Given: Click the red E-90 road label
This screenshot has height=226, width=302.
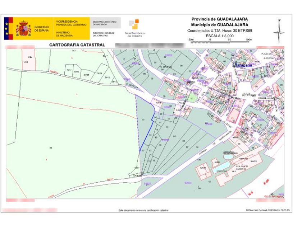Looking at the screenshot, I should [266, 182].
